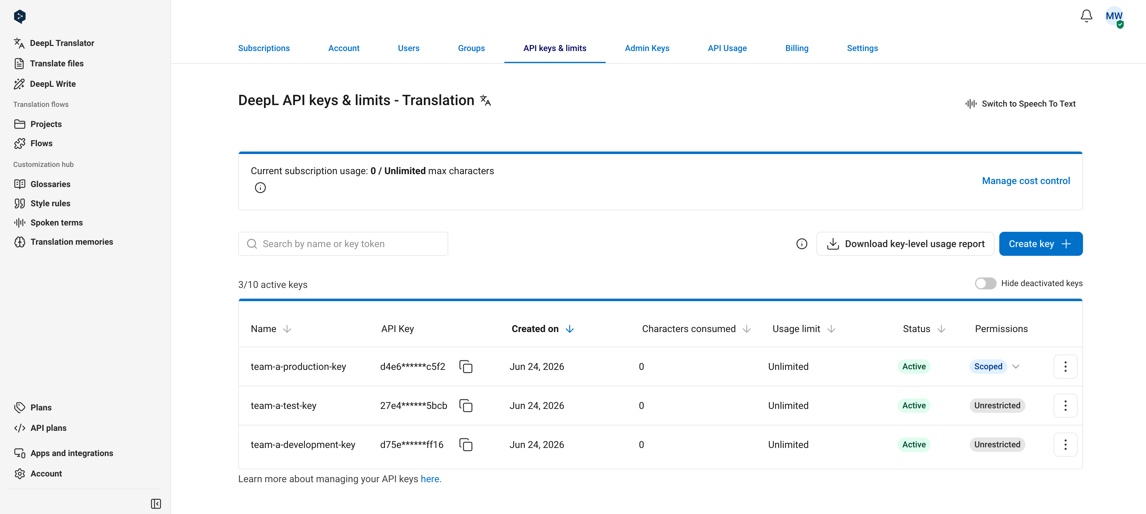Click the team-a-production-key name
This screenshot has width=1146, height=514.
pyautogui.click(x=298, y=367)
